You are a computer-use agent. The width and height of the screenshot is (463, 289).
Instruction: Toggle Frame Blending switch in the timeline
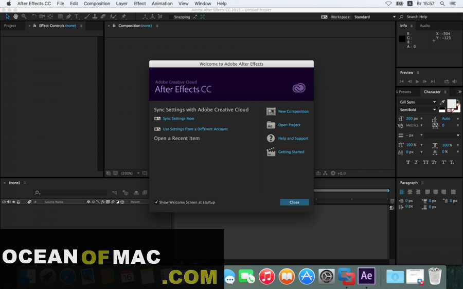coord(145,192)
